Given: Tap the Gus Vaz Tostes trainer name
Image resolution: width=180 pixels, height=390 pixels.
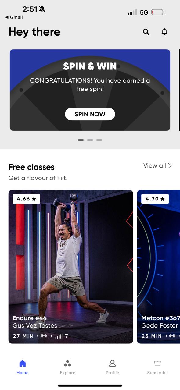Looking at the screenshot, I should tap(35, 326).
